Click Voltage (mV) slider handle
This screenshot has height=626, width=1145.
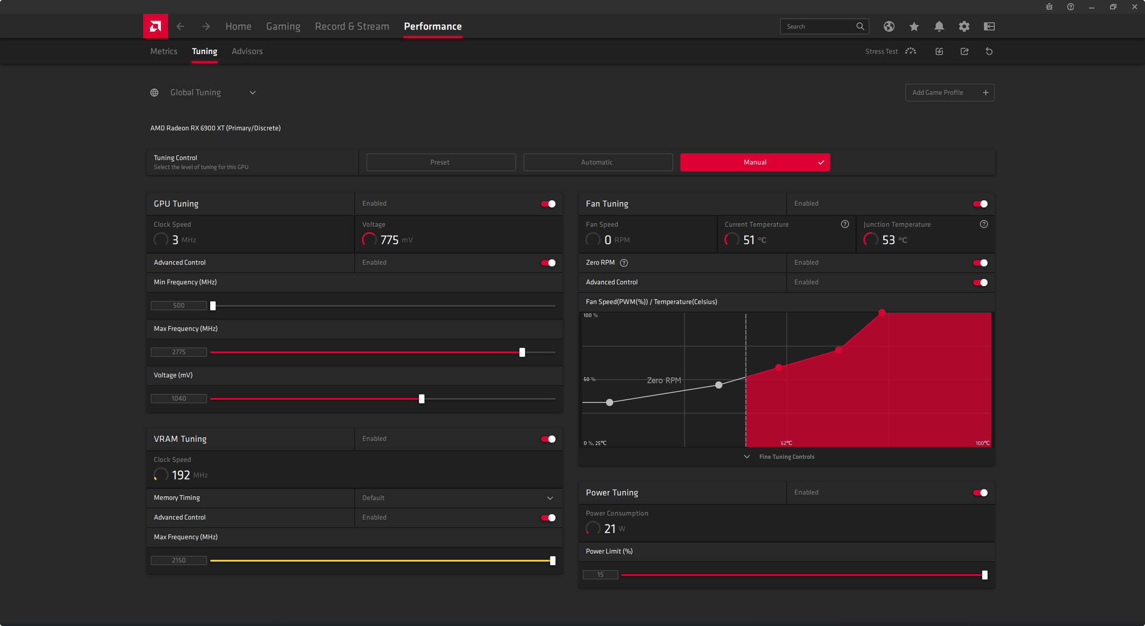421,399
